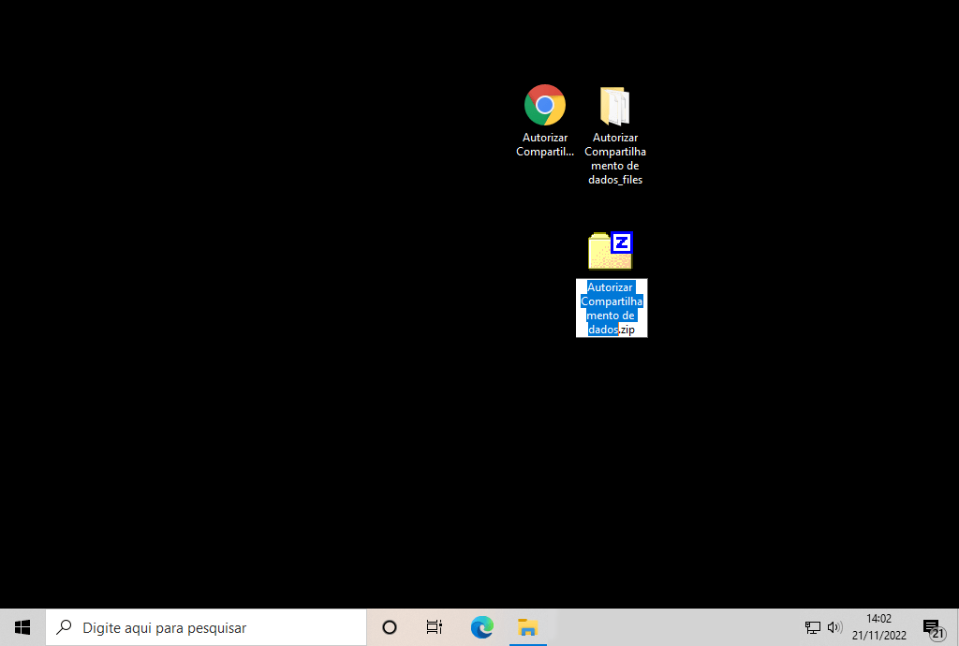Launch Microsoft Edge from taskbar
The width and height of the screenshot is (959, 646).
481,627
